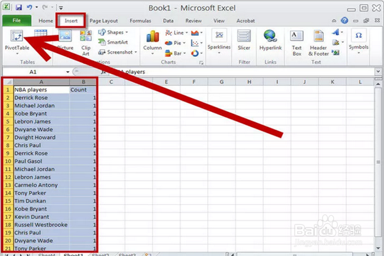
Task: Switch to the Acrobat tab
Action: [x=245, y=21]
